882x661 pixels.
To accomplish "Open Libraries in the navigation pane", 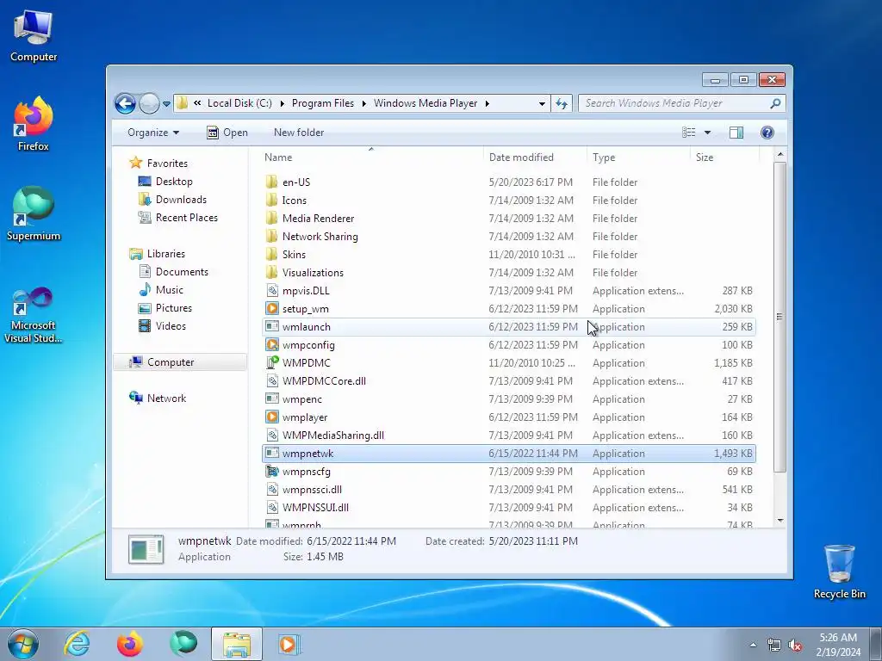I will (x=166, y=254).
